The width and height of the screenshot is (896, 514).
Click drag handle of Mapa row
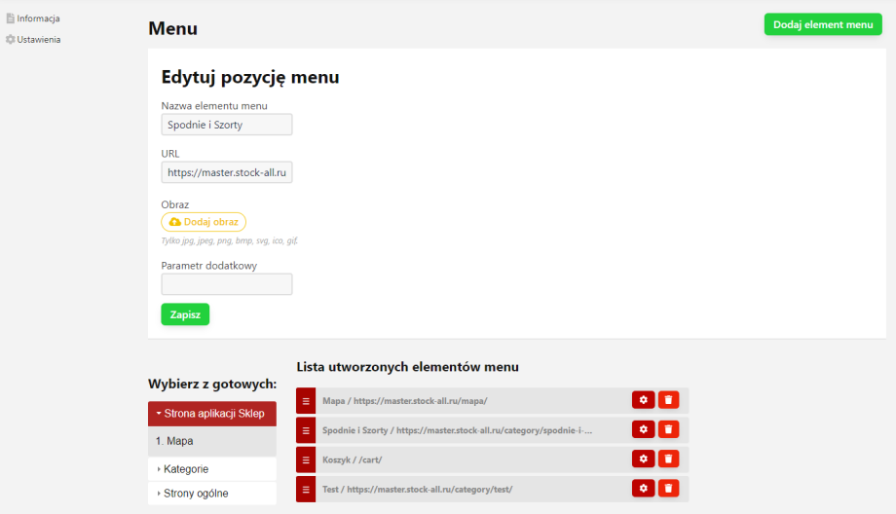coord(305,400)
